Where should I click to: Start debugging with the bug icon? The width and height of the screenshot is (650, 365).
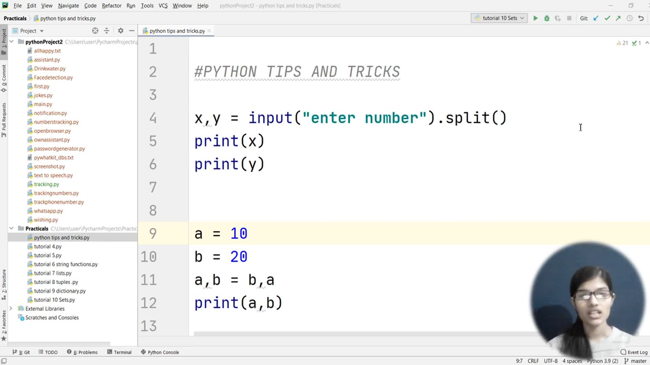pyautogui.click(x=546, y=18)
